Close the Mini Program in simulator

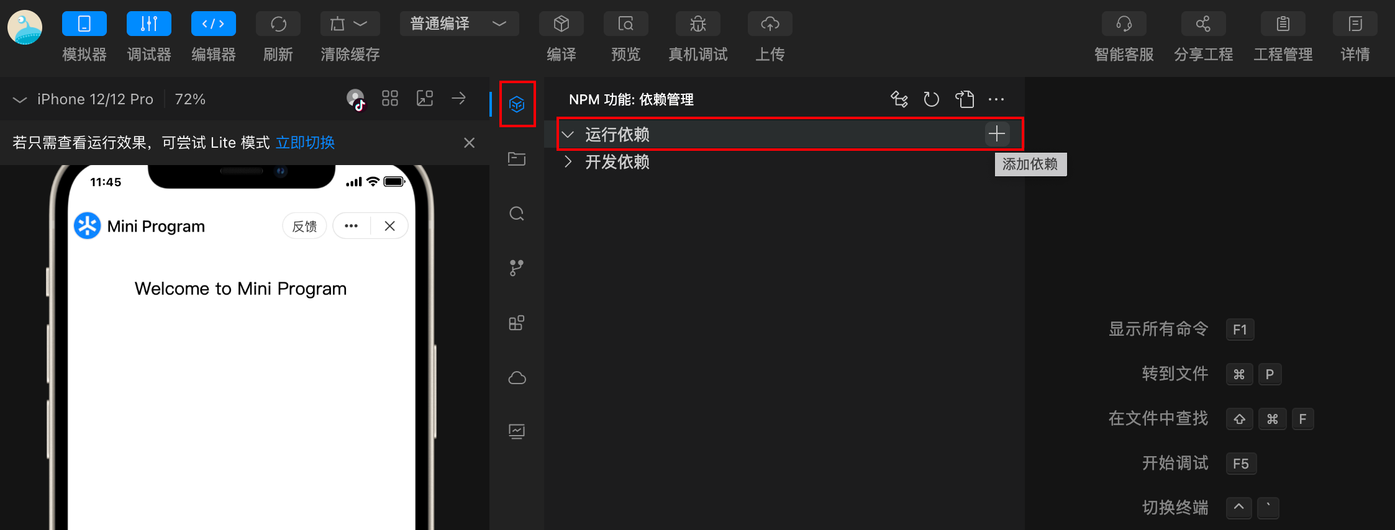point(389,226)
